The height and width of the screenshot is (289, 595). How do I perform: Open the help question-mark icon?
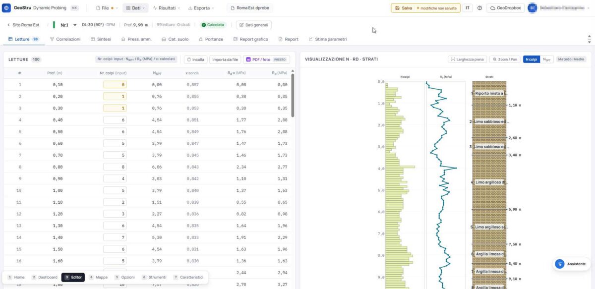[479, 8]
